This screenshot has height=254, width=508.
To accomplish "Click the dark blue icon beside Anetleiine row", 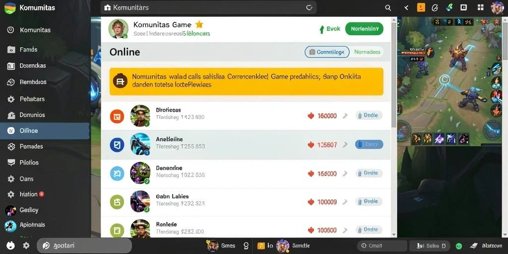I will 117,144.
